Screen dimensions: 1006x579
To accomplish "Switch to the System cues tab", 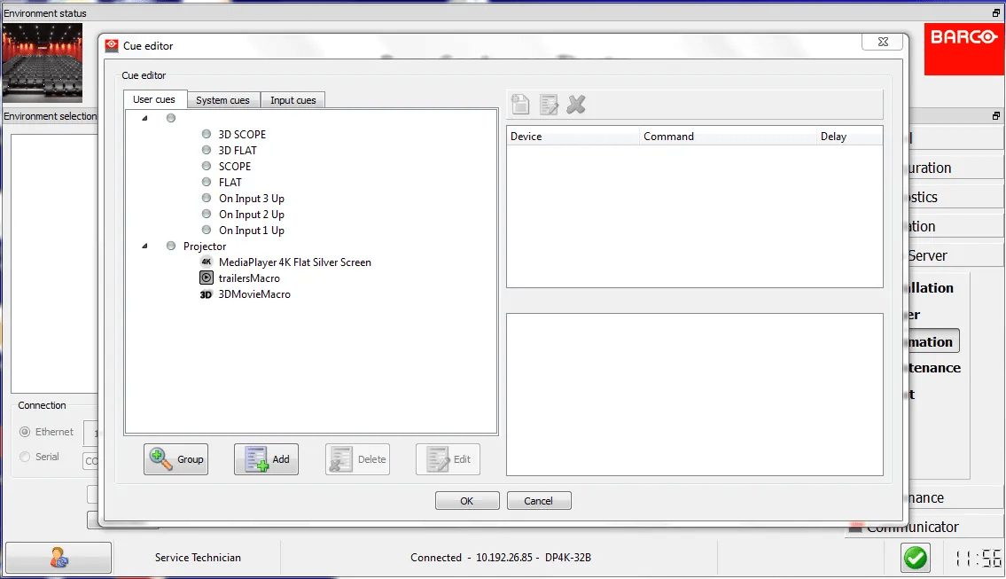I will (222, 100).
